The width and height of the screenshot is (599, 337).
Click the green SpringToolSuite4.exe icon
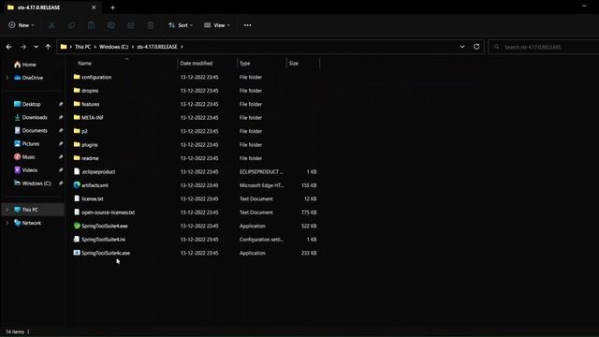(77, 226)
